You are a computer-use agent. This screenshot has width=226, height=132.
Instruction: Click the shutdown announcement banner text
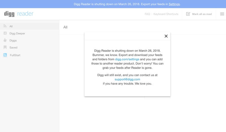click(127, 4)
